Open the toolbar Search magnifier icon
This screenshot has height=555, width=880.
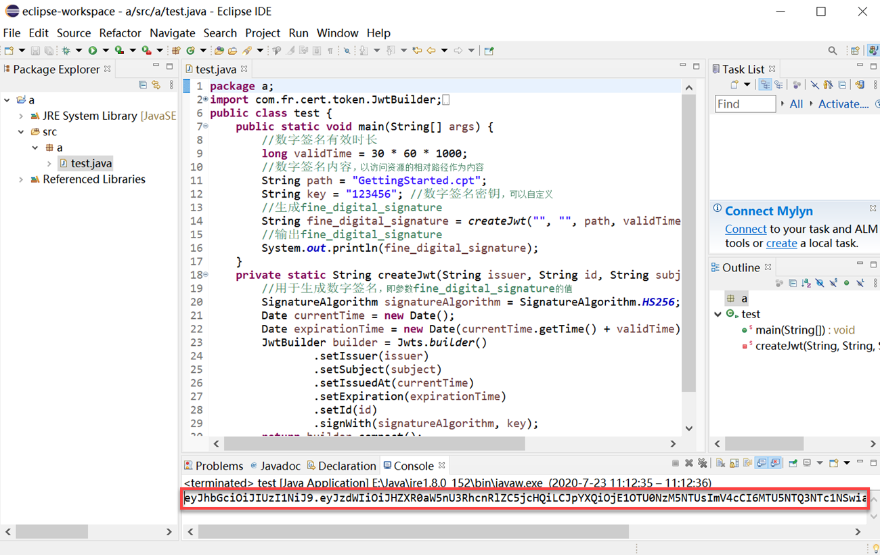coord(832,51)
